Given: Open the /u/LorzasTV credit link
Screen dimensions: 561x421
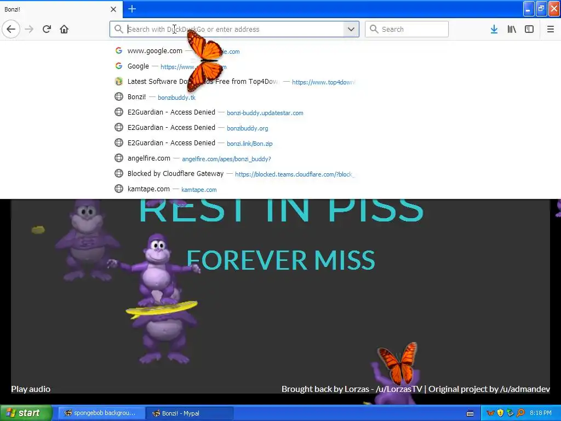Looking at the screenshot, I should (x=399, y=389).
